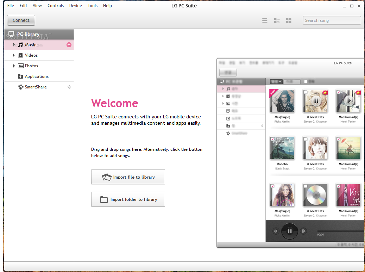
Task: Focus the Search song field
Action: coord(332,20)
